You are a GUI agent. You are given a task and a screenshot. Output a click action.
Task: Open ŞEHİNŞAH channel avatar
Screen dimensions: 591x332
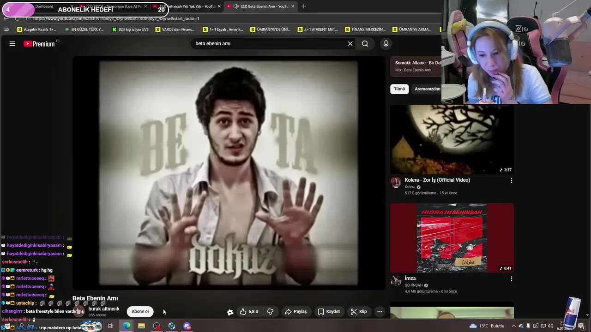396,281
